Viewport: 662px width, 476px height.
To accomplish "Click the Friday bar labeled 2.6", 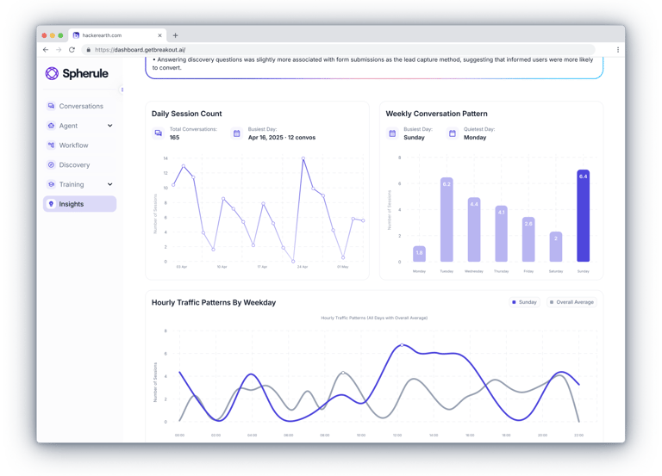I will click(x=528, y=239).
